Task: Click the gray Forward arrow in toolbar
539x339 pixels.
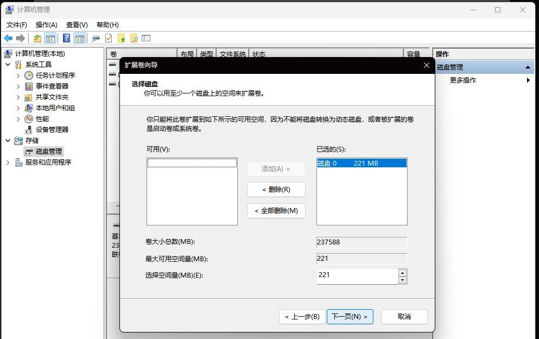Action: (21, 38)
